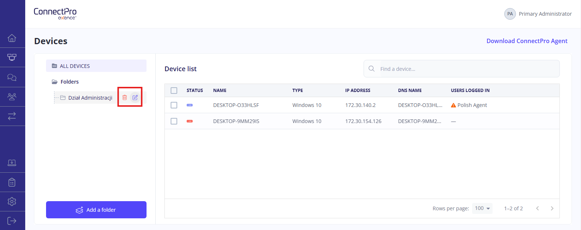Open the Rows per page dropdown
This screenshot has width=581, height=230.
click(x=482, y=208)
